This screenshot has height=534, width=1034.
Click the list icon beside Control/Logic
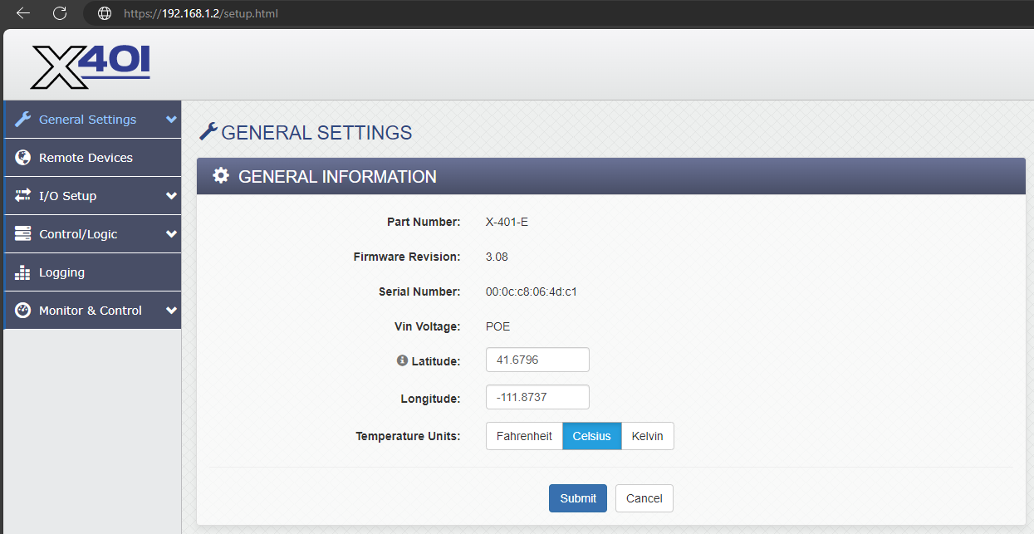coord(22,233)
